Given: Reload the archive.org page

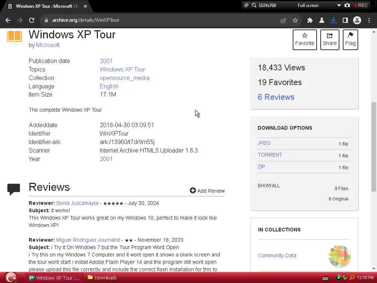Looking at the screenshot, I should point(32,20).
